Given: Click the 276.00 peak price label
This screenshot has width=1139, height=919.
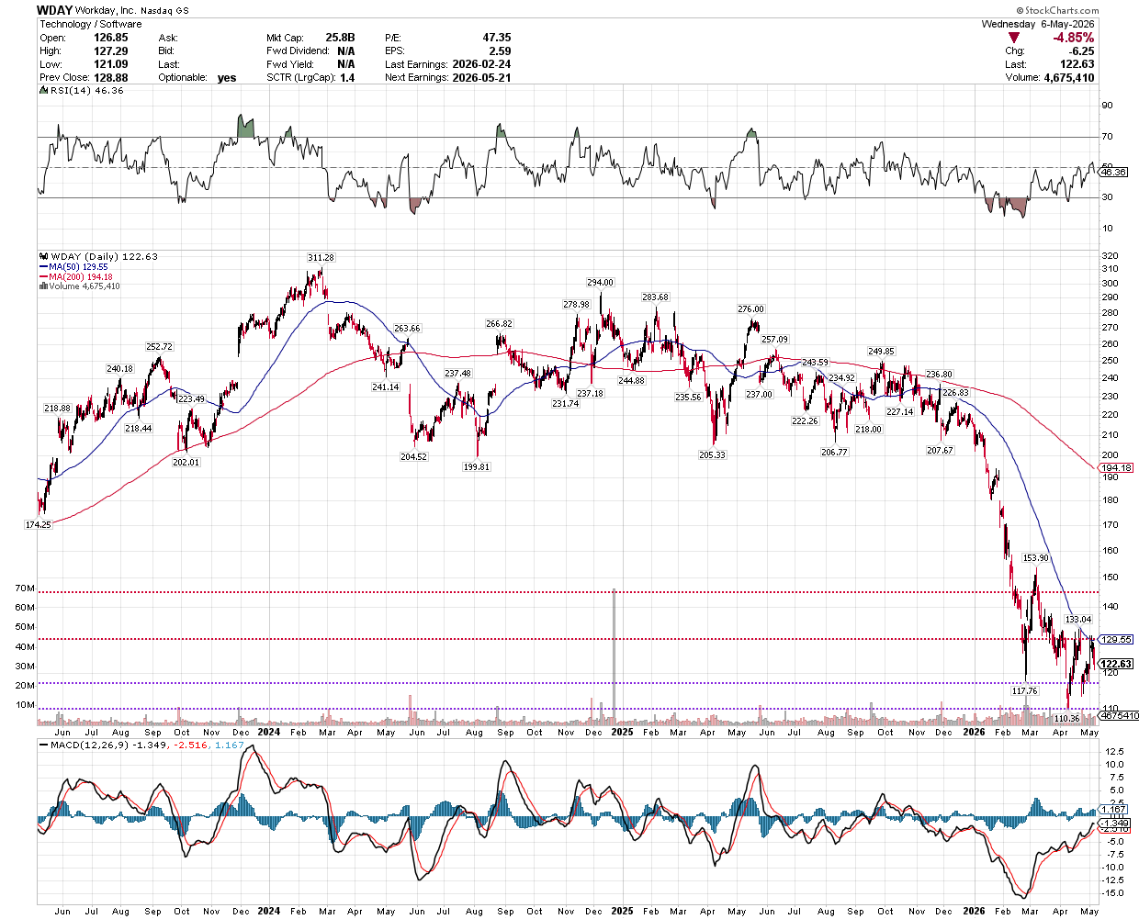Looking at the screenshot, I should tap(750, 309).
